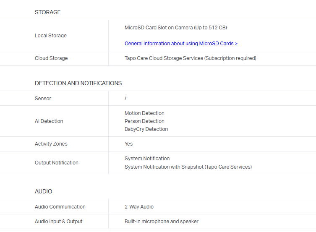Click the Tapo Care Cloud Storage Services text

click(190, 58)
